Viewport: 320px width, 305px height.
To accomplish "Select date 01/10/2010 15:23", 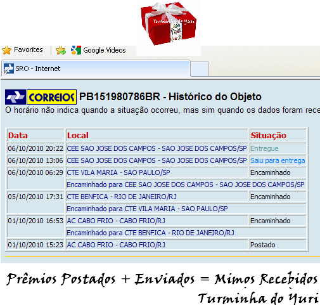I will tap(35, 245).
